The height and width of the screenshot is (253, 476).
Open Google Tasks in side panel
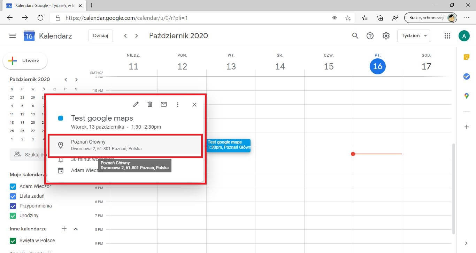[467, 76]
